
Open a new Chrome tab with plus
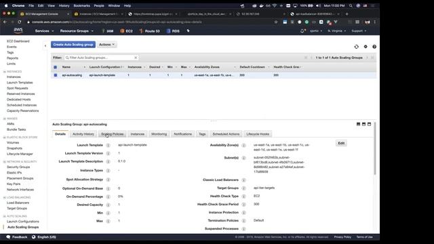(x=347, y=14)
